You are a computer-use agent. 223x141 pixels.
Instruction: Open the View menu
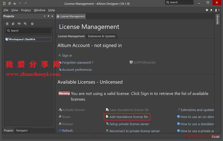[15, 10]
